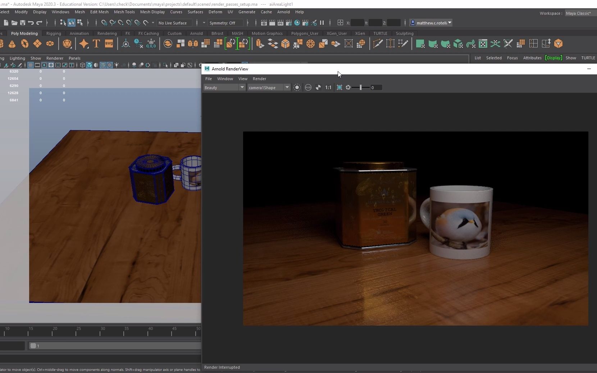Screen dimensions: 597x373
Task: Click the Attributes button in Attribute Editor
Action: [532, 58]
